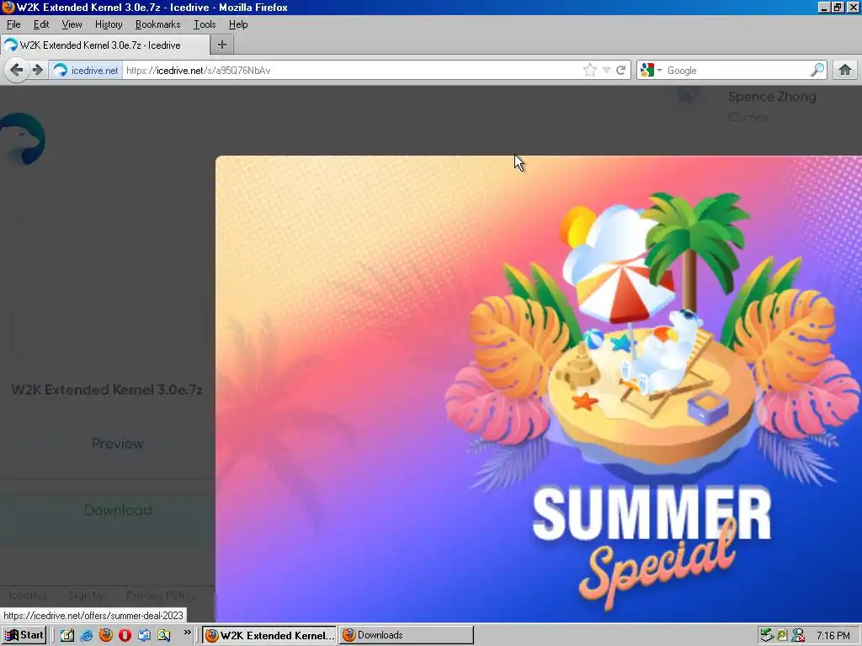862x646 pixels.
Task: Click the Sign Up footer link
Action: (x=87, y=595)
